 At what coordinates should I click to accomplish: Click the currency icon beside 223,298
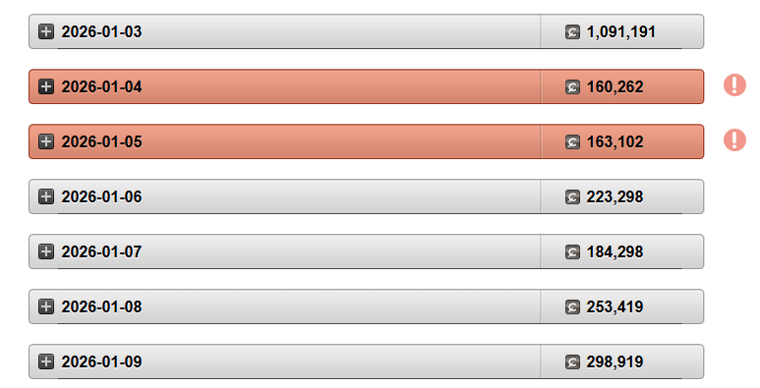point(572,197)
